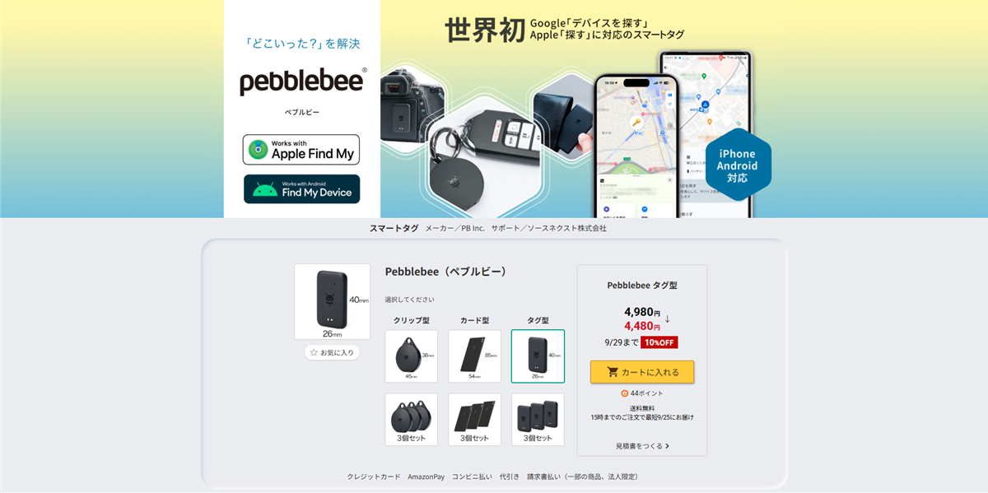988x493 pixels.
Task: Click the Apple Find My badge
Action: point(301,150)
